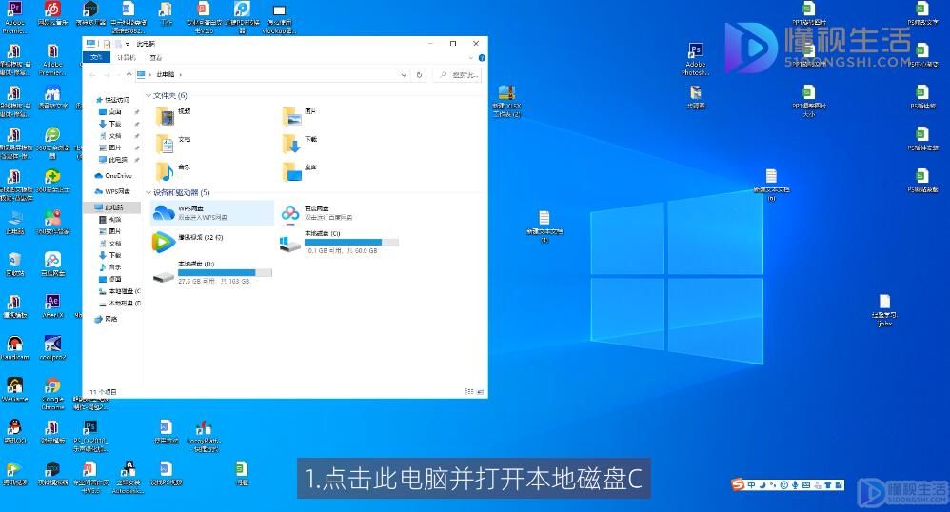The width and height of the screenshot is (950, 512).
Task: Click the Explorer search box
Action: tap(458, 74)
